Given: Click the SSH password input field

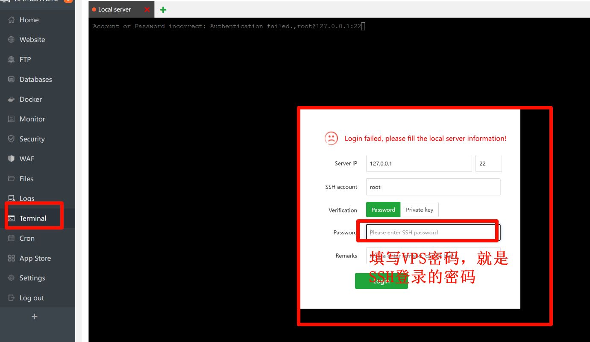Looking at the screenshot, I should pos(433,232).
